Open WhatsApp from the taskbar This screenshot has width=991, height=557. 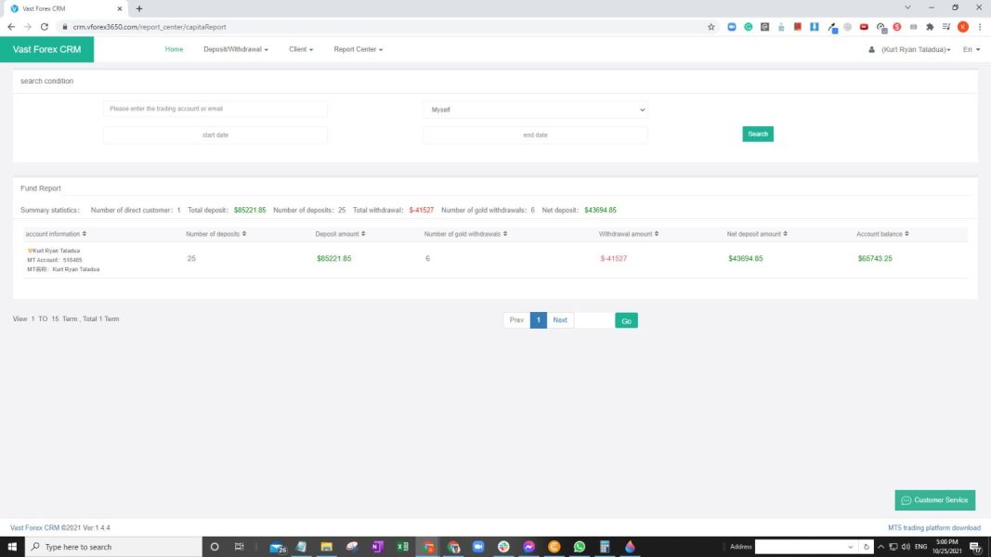(579, 546)
